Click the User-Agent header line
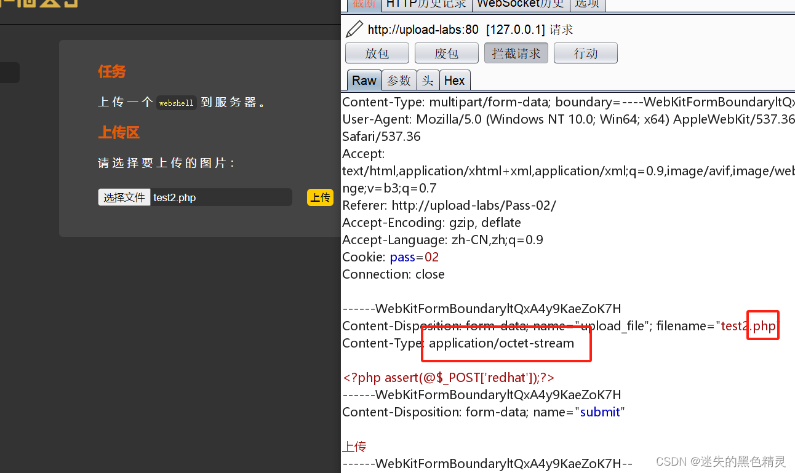Screen dimensions: 795x473 [x=569, y=119]
